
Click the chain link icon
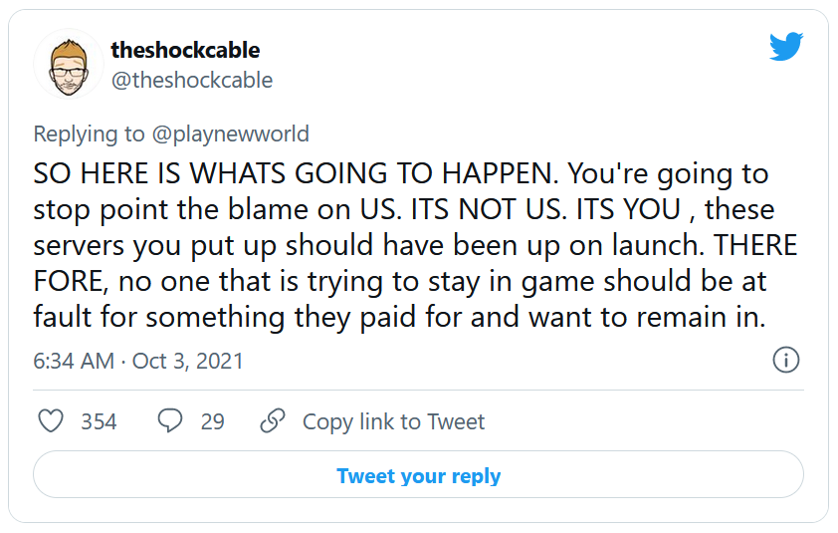[273, 421]
